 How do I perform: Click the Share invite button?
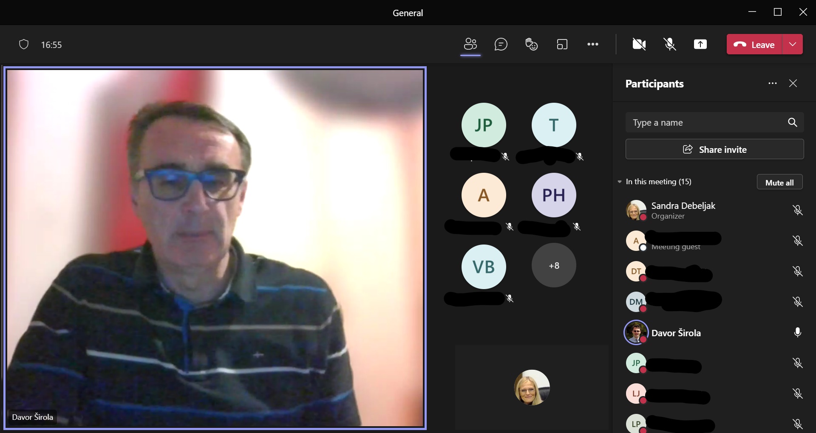pyautogui.click(x=714, y=149)
